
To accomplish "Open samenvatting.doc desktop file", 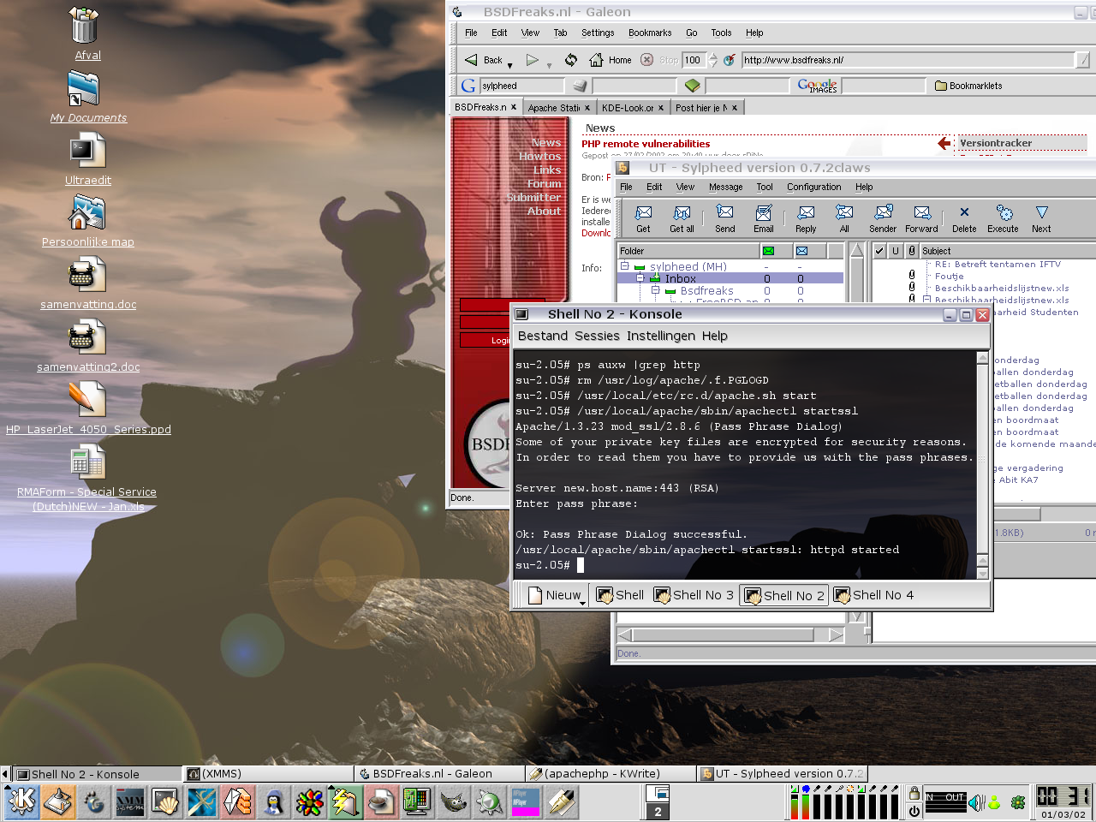I will (86, 275).
